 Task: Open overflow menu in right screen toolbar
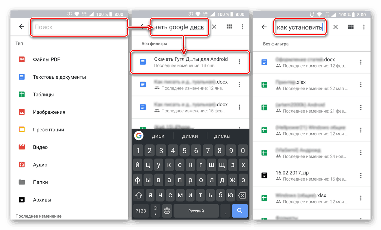click(364, 27)
